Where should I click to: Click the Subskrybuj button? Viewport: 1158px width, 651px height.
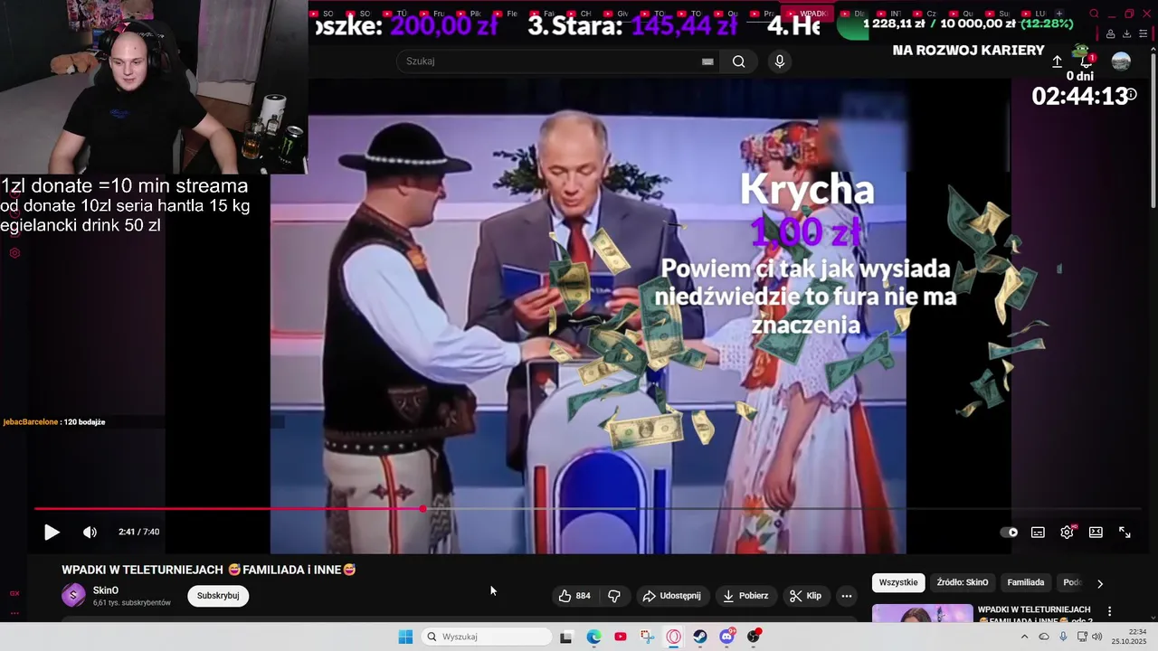218,596
